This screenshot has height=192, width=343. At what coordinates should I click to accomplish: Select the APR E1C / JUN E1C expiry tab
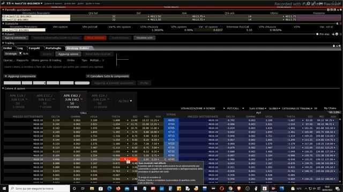(x=46, y=101)
